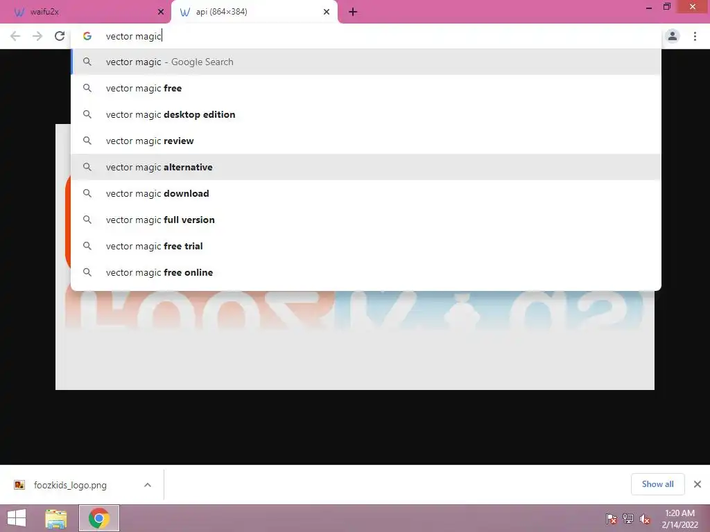Switch to the waifu2x tab
710x532 pixels.
[85, 12]
